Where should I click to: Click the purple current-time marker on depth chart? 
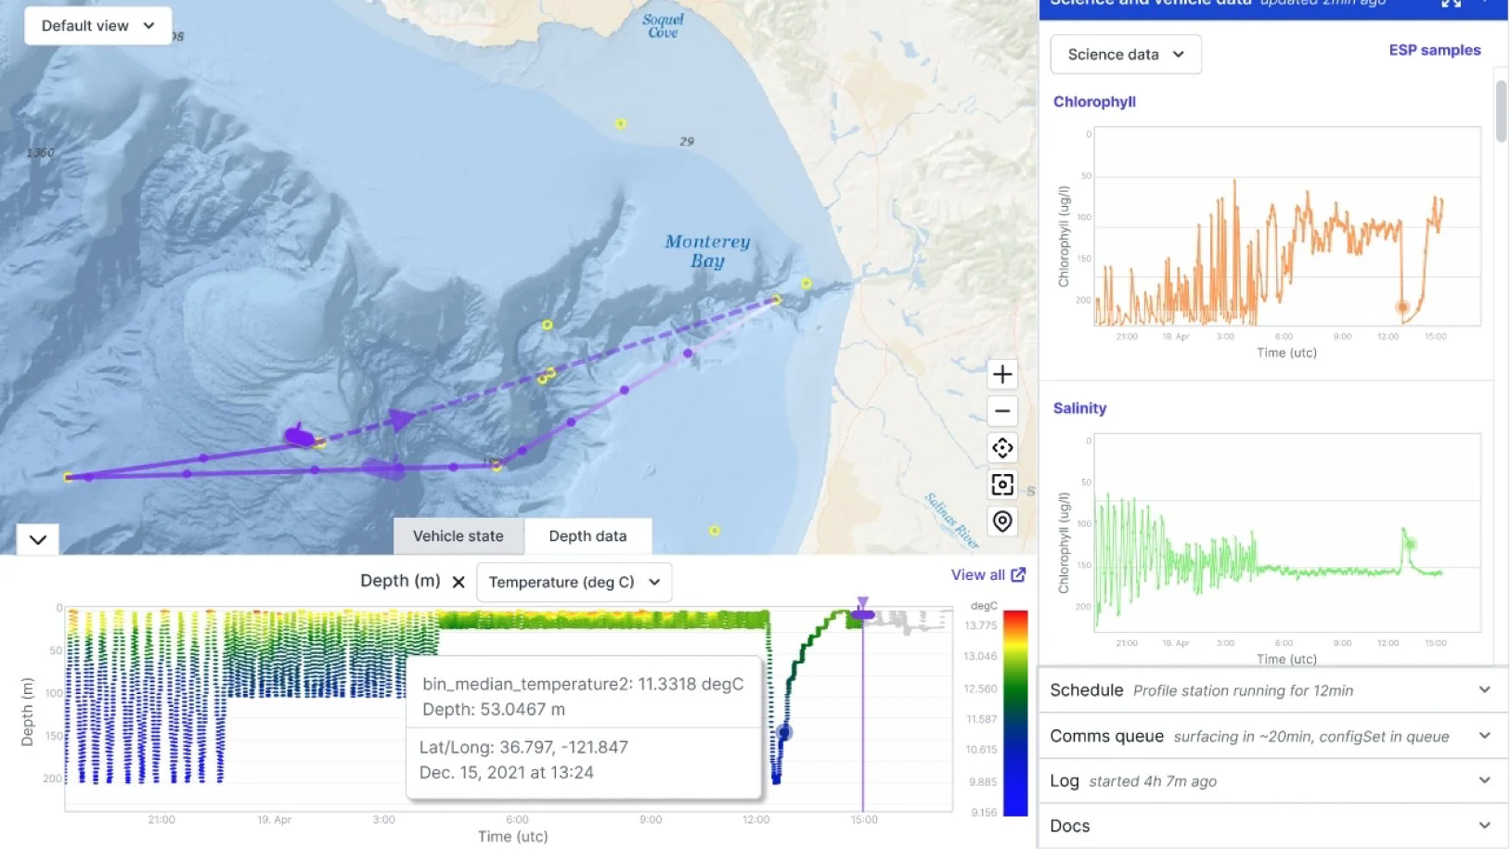(x=863, y=613)
